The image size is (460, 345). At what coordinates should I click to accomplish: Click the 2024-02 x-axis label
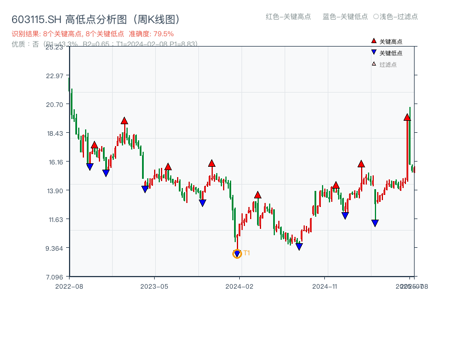239,286
